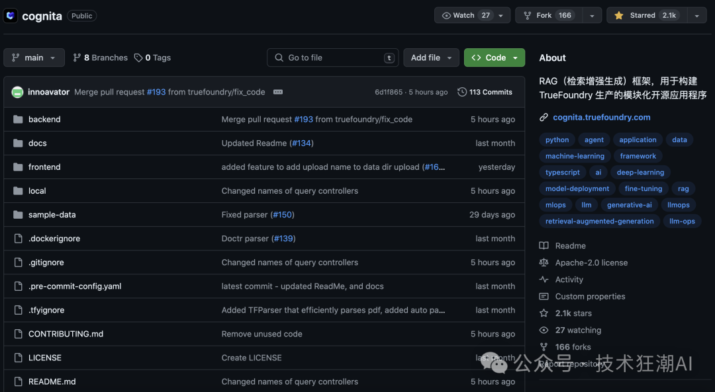Open the README.md file name

coord(52,381)
